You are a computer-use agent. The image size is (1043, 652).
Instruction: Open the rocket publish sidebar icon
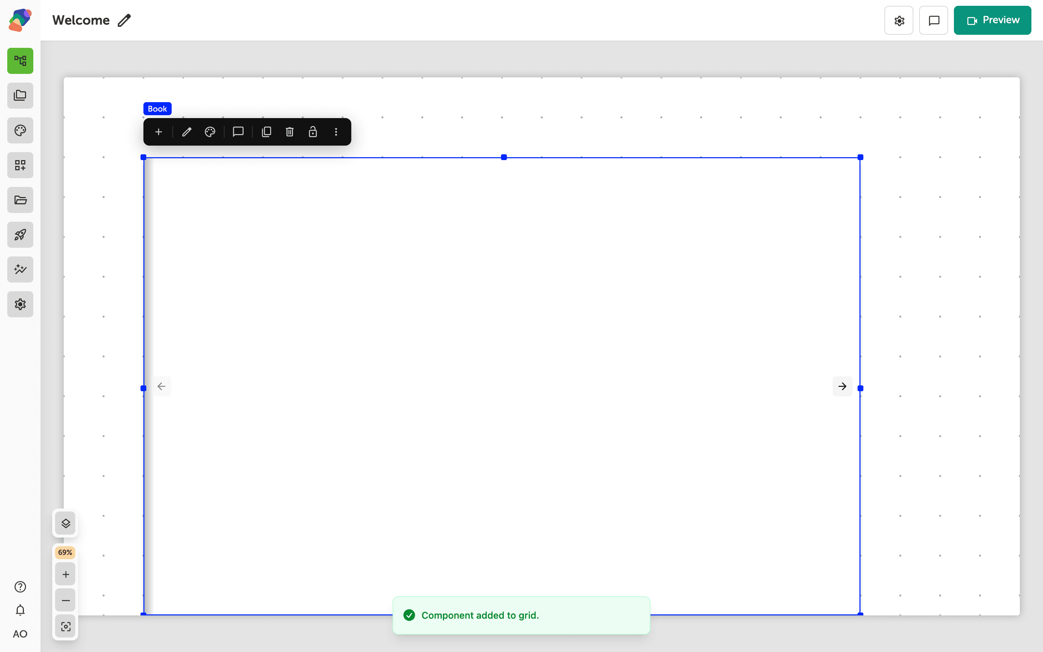point(20,235)
